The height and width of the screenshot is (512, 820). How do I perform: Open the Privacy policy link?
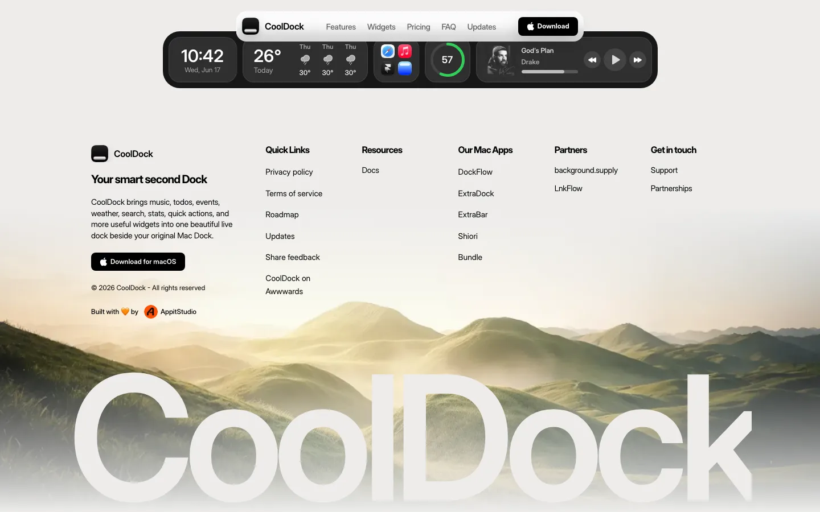pyautogui.click(x=289, y=172)
